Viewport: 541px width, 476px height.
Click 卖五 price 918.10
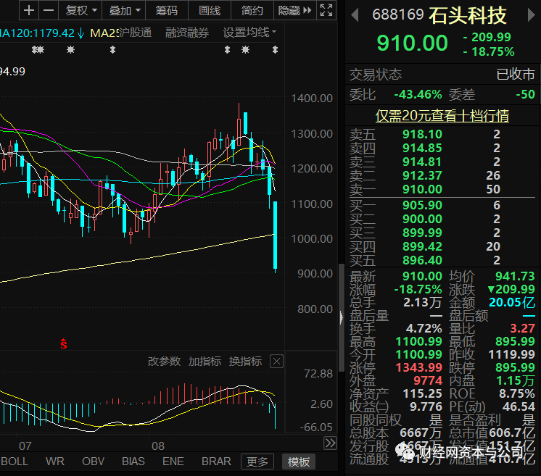422,134
